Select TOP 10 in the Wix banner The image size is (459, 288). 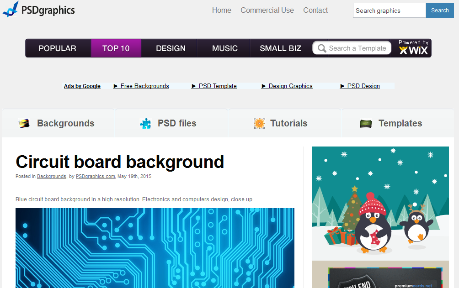(116, 48)
